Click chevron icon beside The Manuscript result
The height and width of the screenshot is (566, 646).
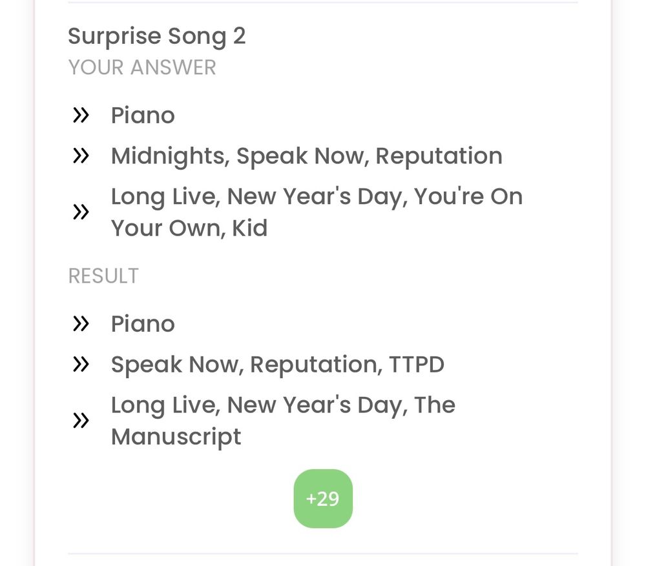[x=81, y=421]
